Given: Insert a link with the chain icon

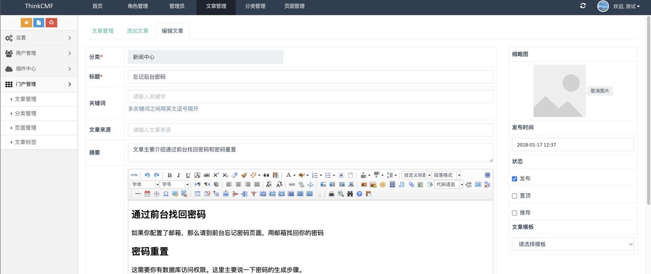Looking at the screenshot, I should click(x=292, y=184).
